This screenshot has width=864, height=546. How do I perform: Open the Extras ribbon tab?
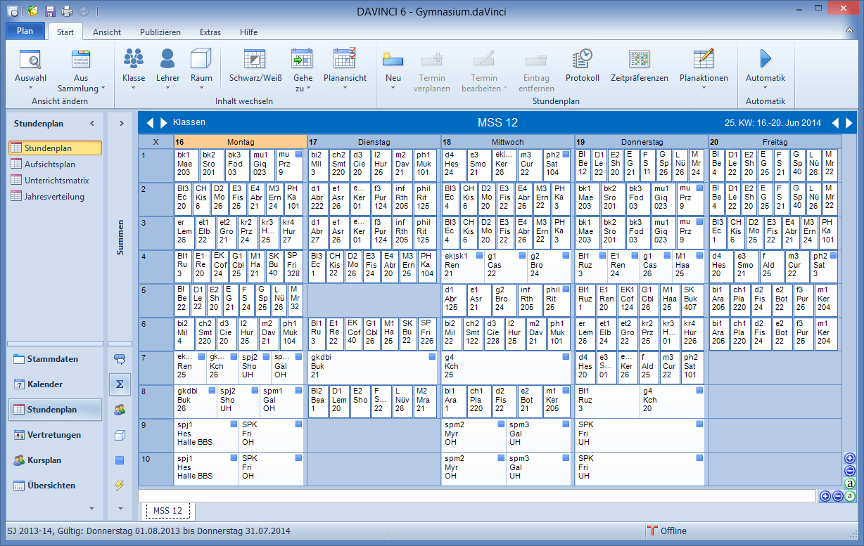tap(210, 32)
